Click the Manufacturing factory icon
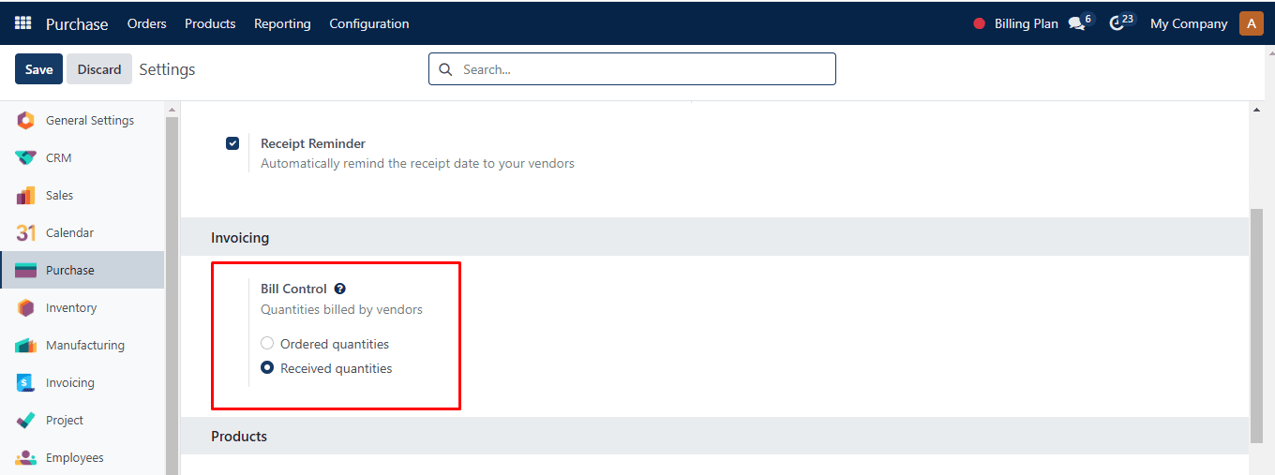 [25, 345]
